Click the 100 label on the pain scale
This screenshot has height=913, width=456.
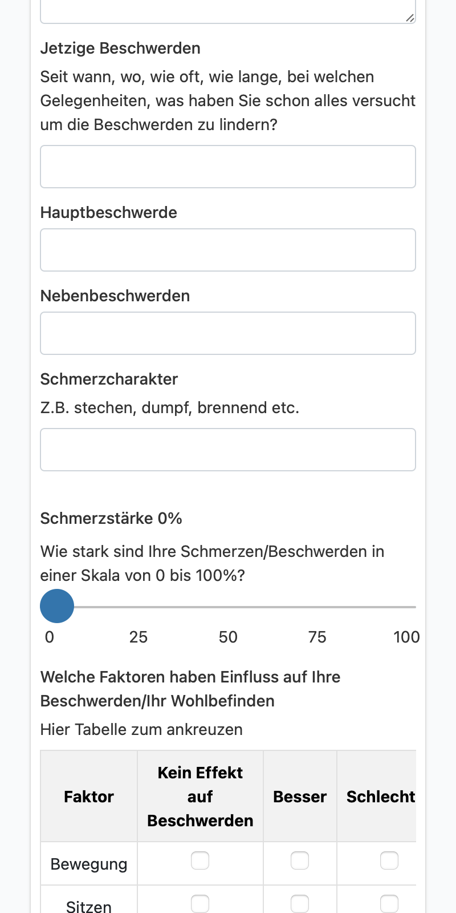[406, 637]
